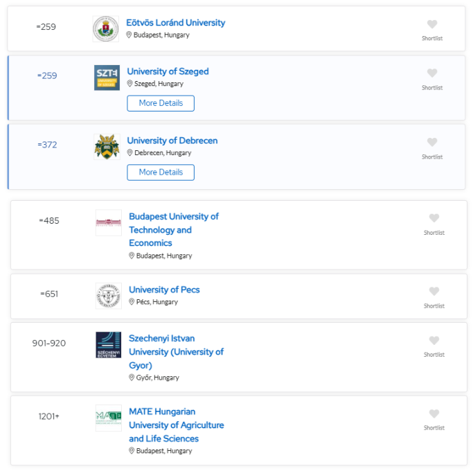Viewport: 473px width, 471px height.
Task: Toggle shortlist heart for University of Szeged
Action: coord(432,73)
